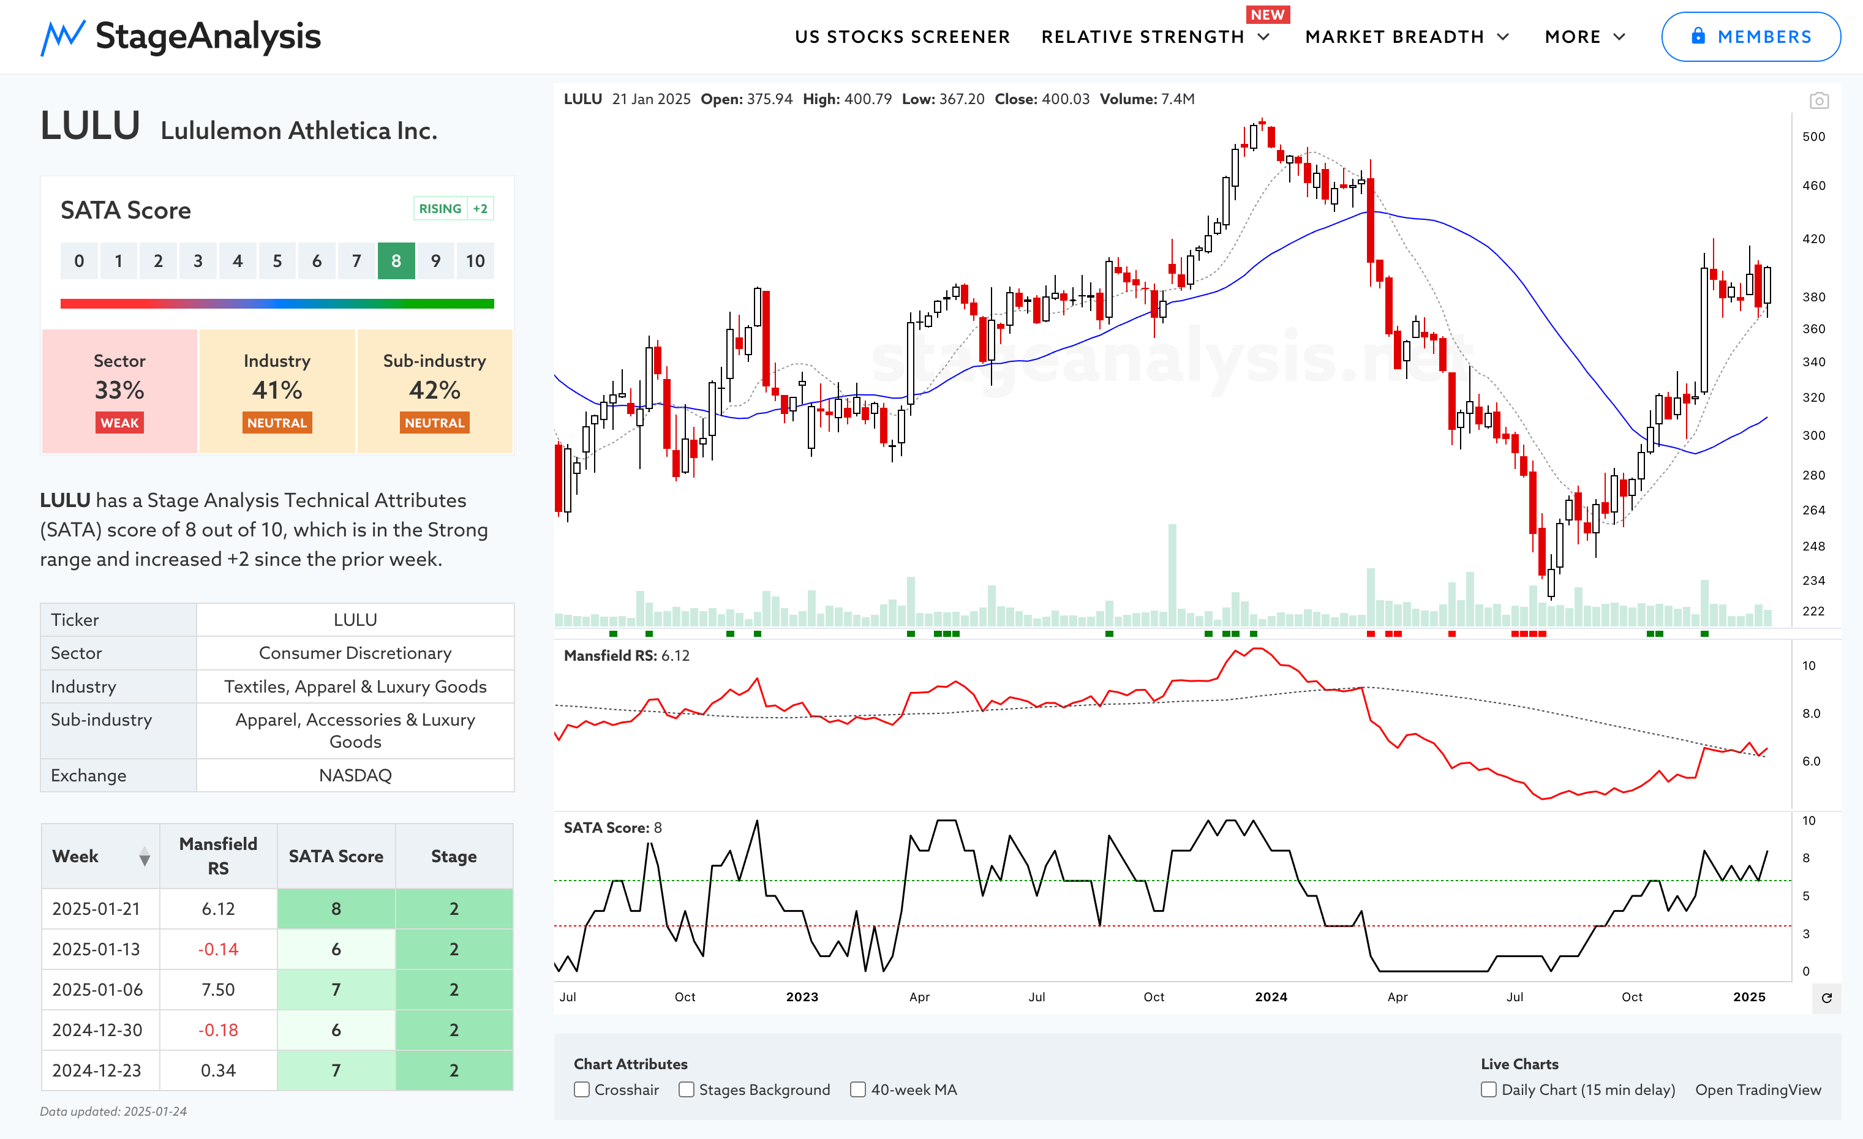Click the 7.50 Mansfield RS value

219,990
